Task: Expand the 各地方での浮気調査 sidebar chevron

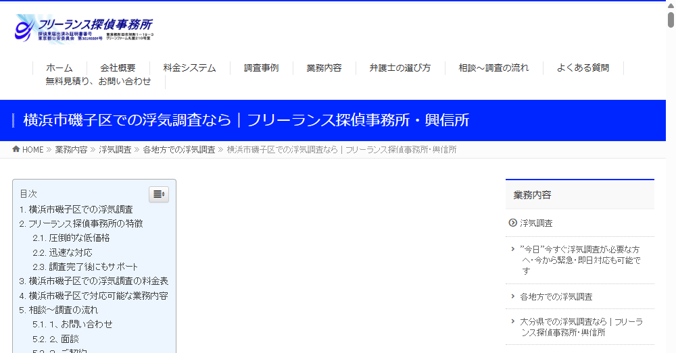Action: point(513,296)
